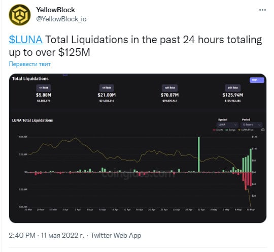274x252 pixels.
Task: Select the 1H Rekt tab
Action: pos(44,88)
